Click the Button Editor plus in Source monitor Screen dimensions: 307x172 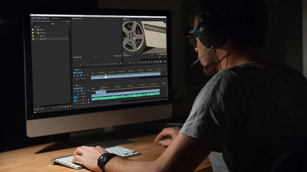pos(121,64)
